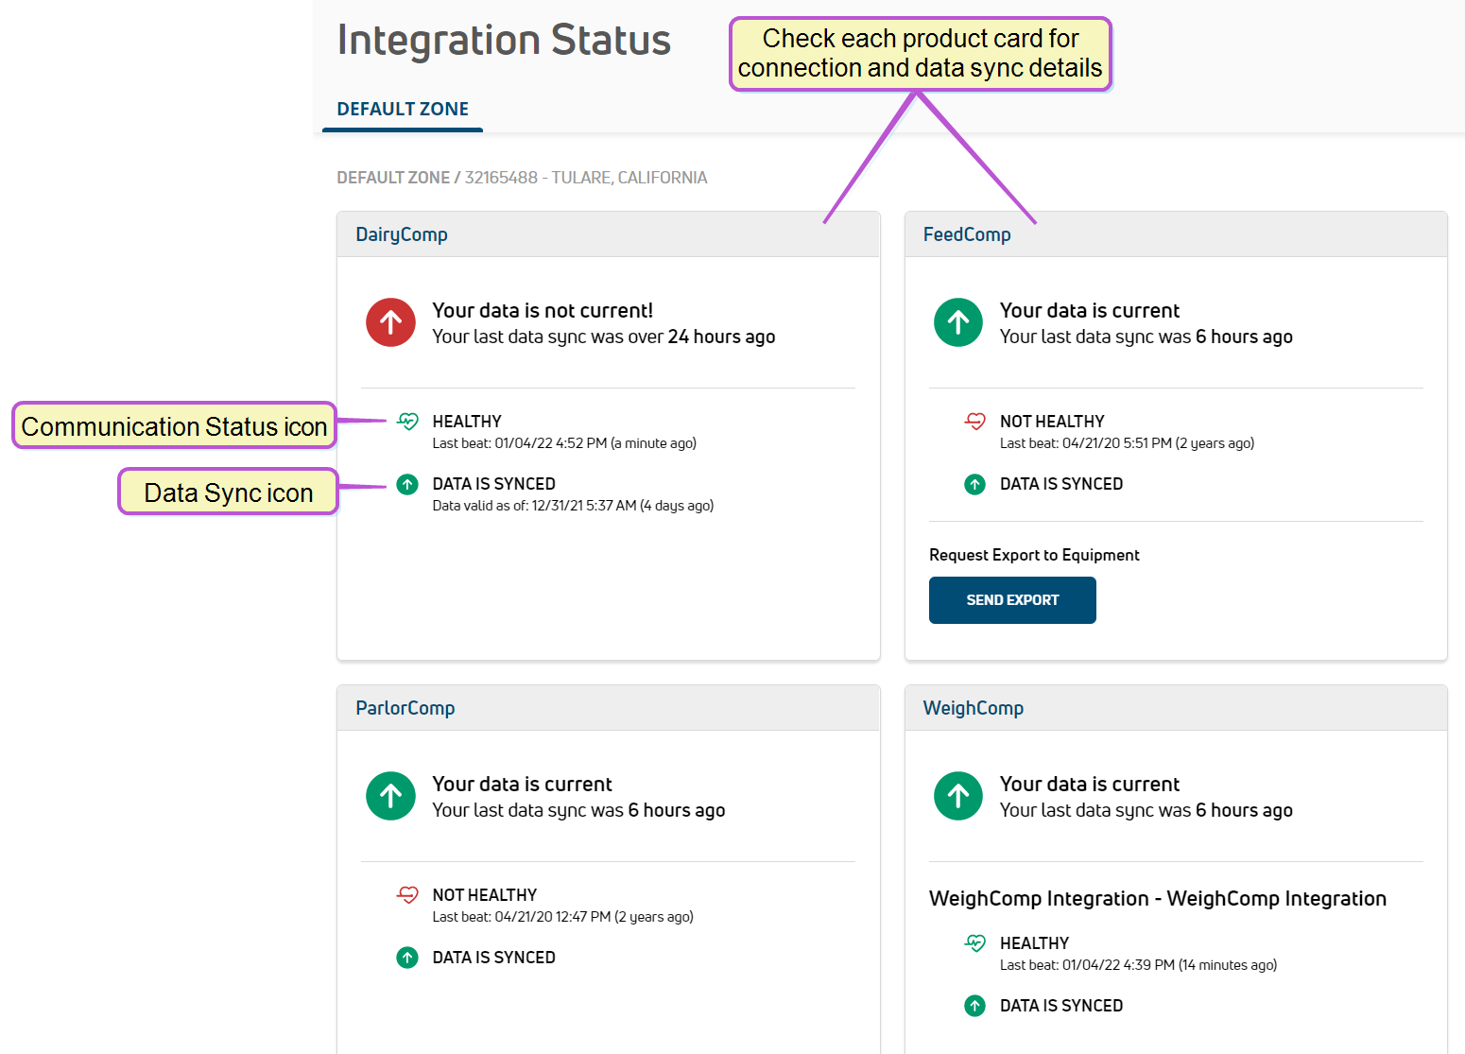Screen dimensions: 1465x1054
Task: Click the large green arrow icon in WeighComp
Action: tap(958, 796)
